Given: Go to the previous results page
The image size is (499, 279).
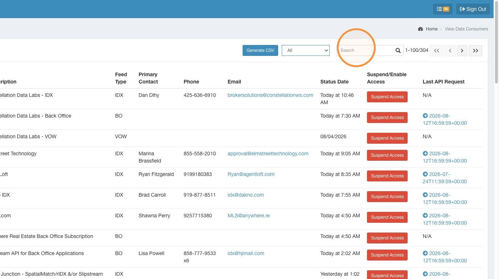Looking at the screenshot, I should (450, 50).
